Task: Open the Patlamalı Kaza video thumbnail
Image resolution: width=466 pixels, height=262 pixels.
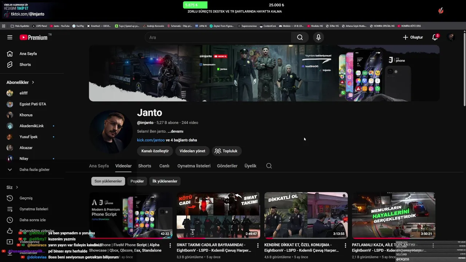Action: pos(394,215)
